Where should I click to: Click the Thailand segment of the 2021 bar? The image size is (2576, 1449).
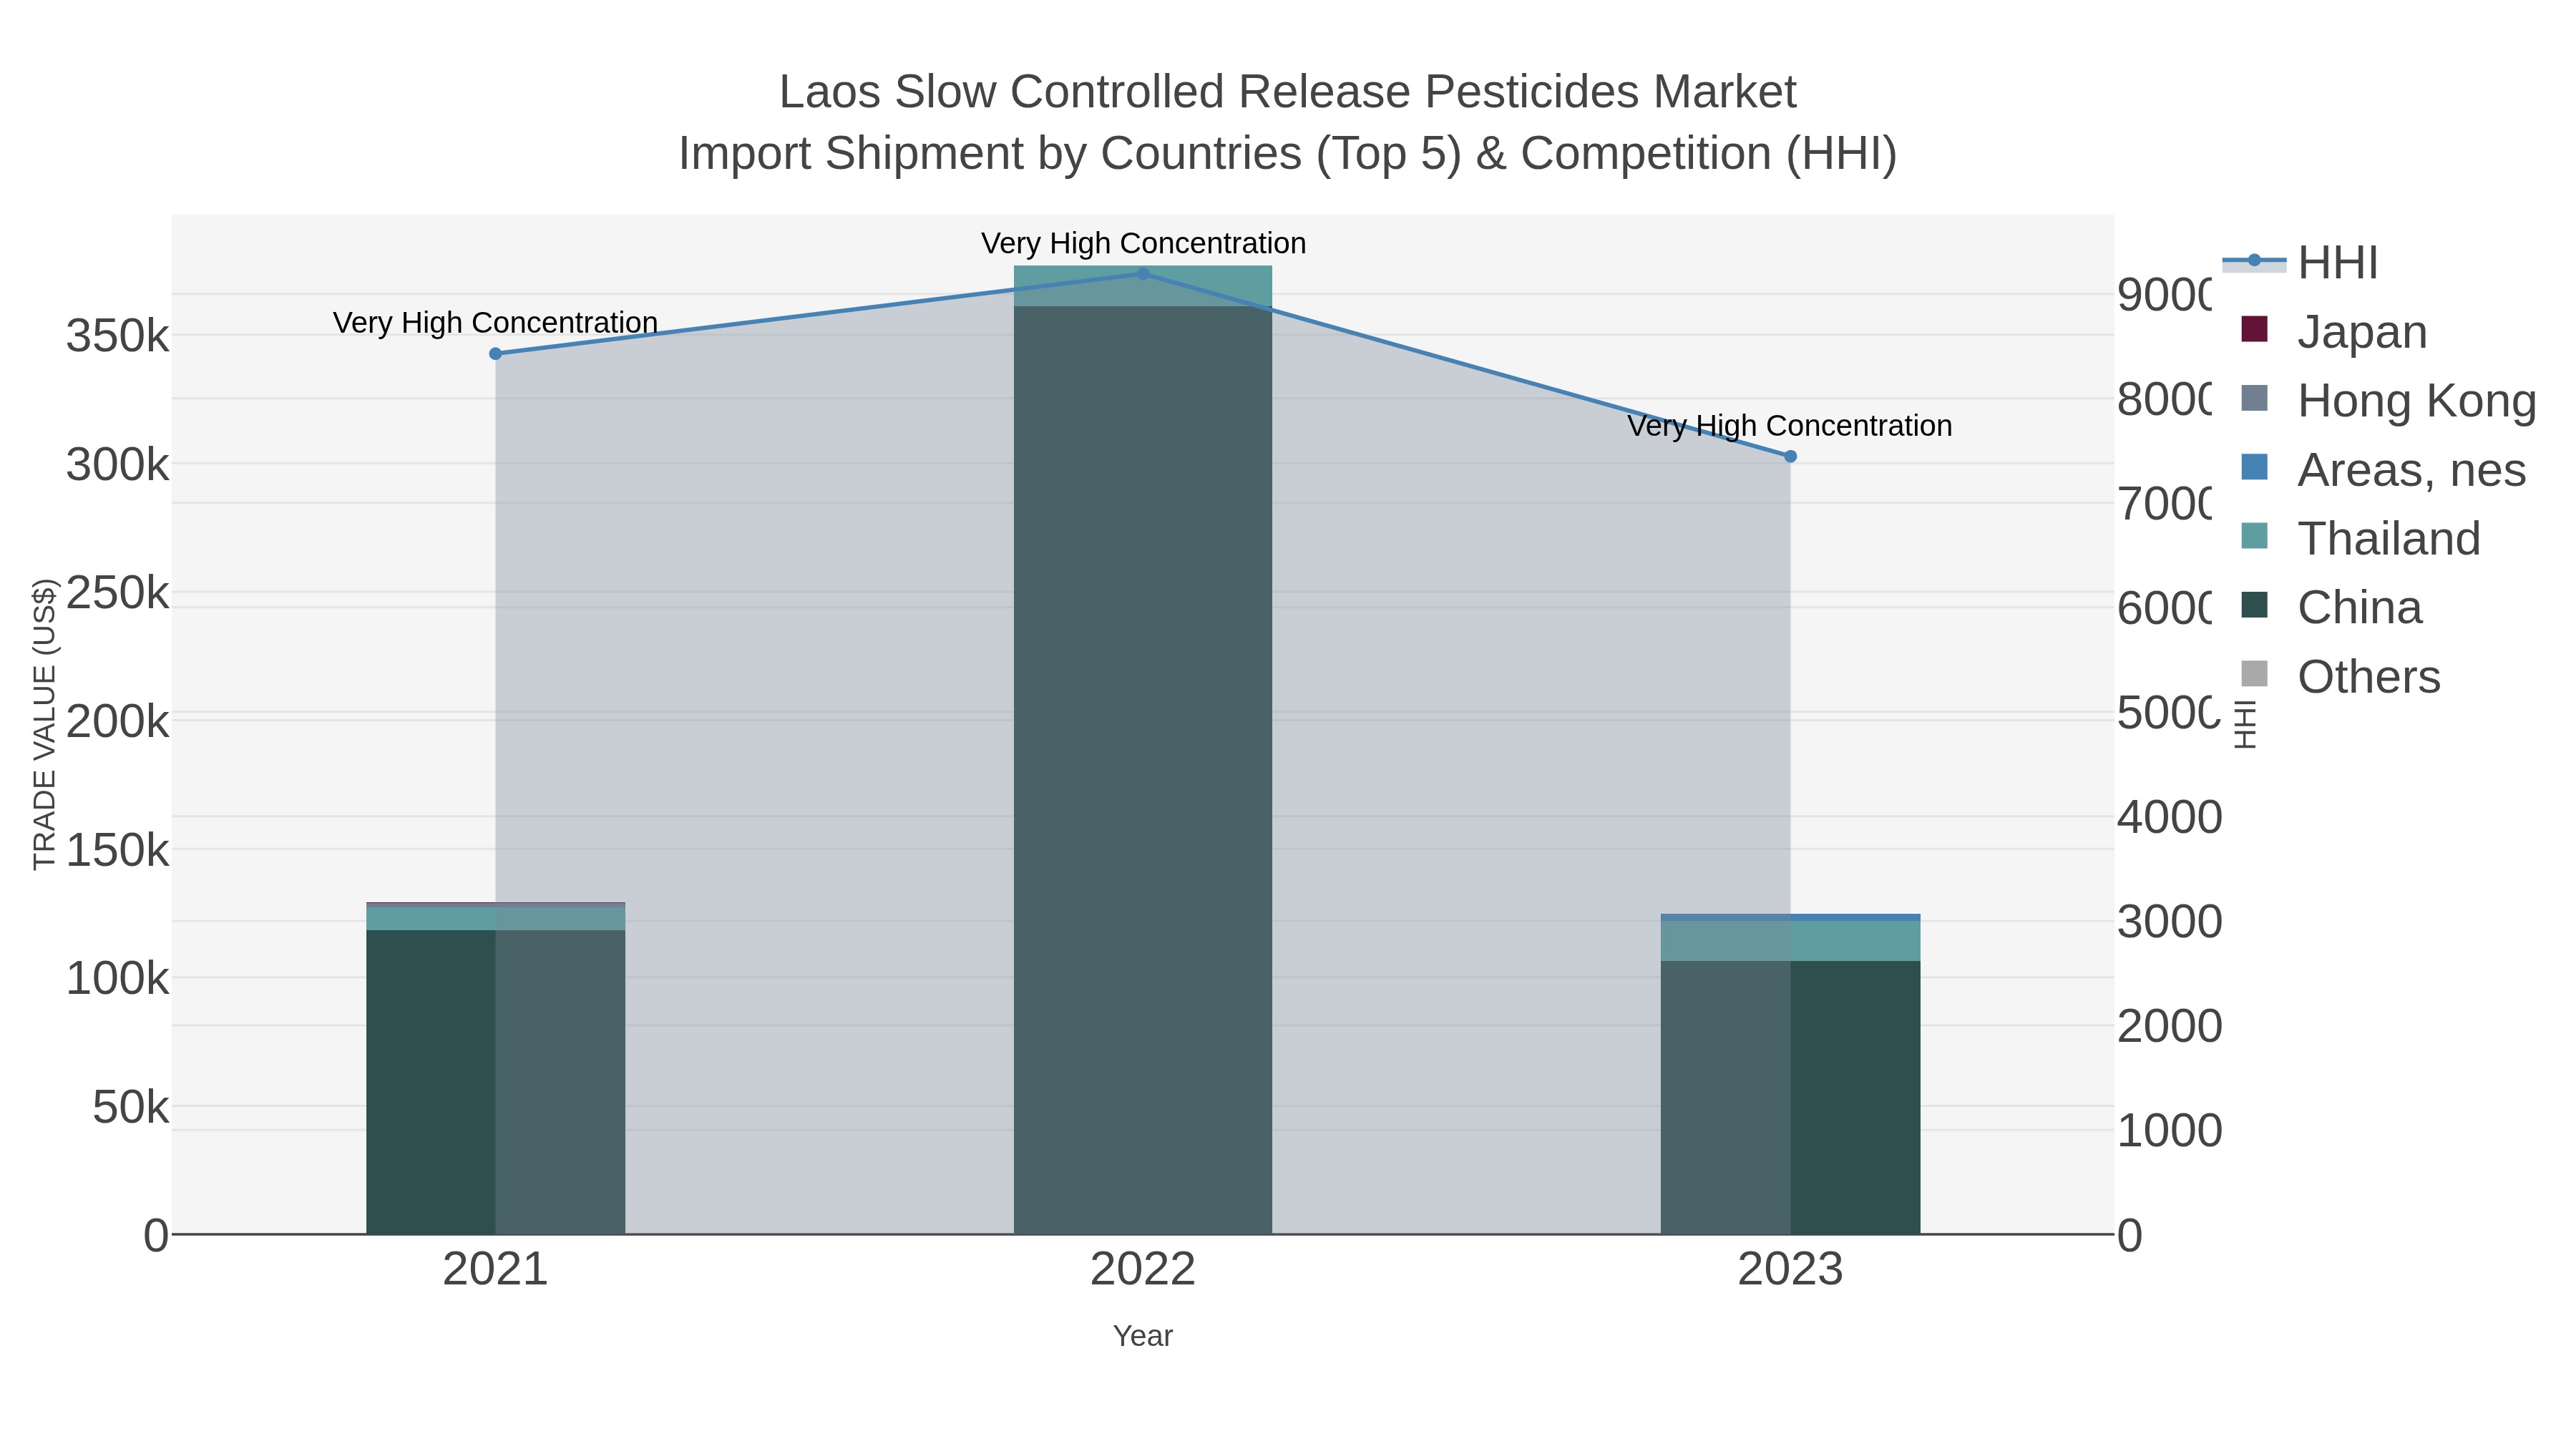point(495,918)
